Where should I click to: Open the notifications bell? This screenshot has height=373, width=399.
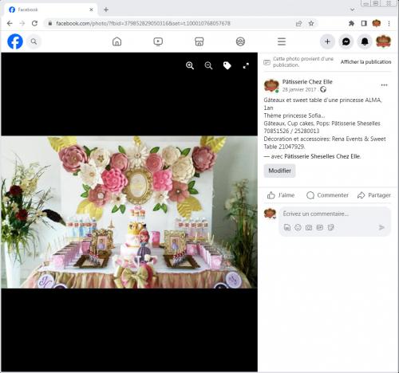[x=365, y=41]
